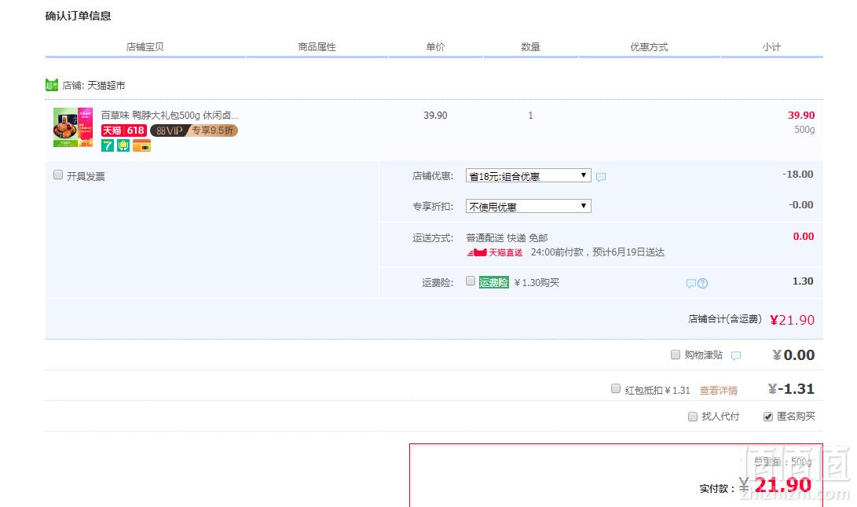Open the 天猫超市 store name link
857x507 pixels.
[106, 86]
